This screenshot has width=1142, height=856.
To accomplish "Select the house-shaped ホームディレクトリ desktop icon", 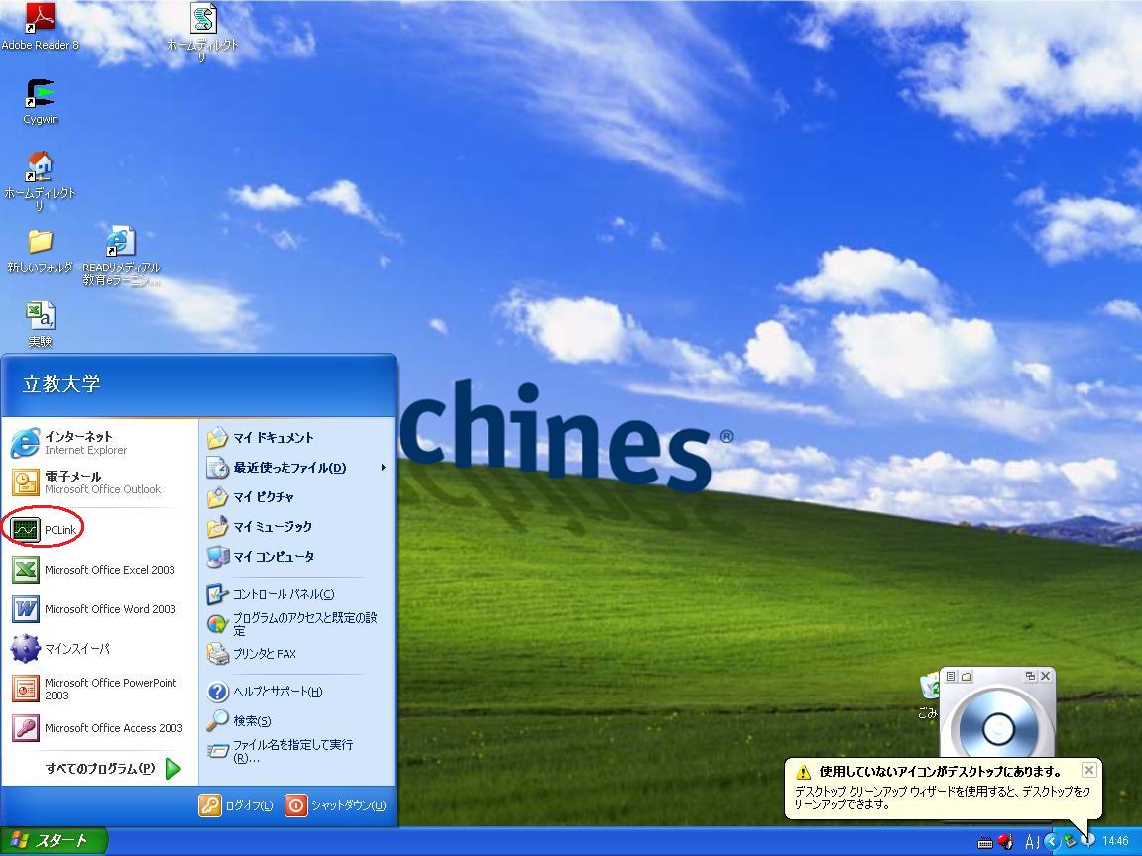I will (x=40, y=179).
